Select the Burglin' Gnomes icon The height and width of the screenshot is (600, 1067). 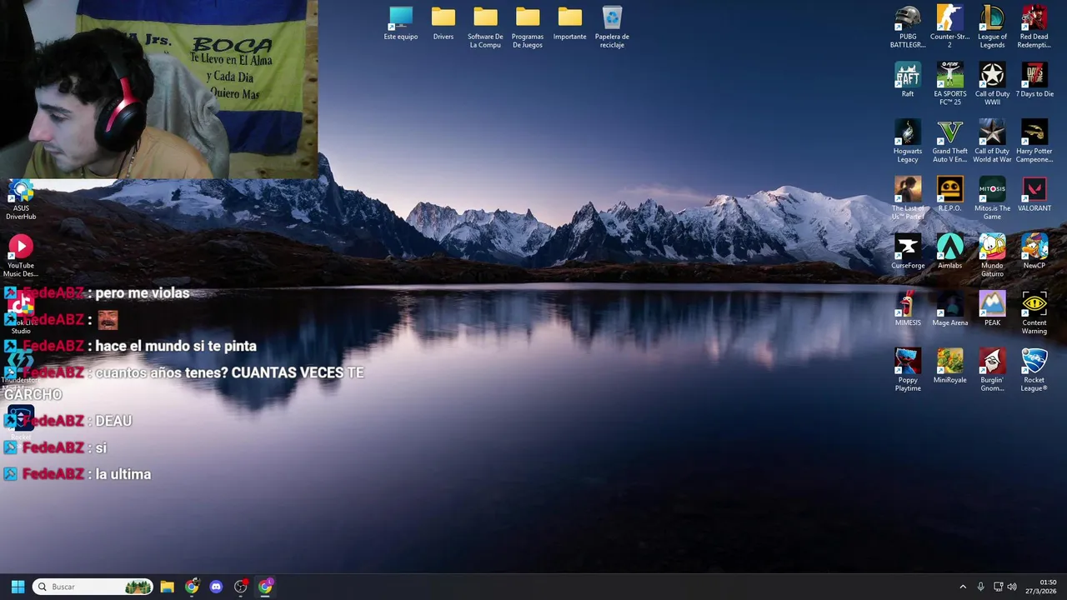coord(992,370)
